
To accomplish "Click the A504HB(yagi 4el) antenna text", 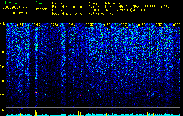I will pos(103,14).
